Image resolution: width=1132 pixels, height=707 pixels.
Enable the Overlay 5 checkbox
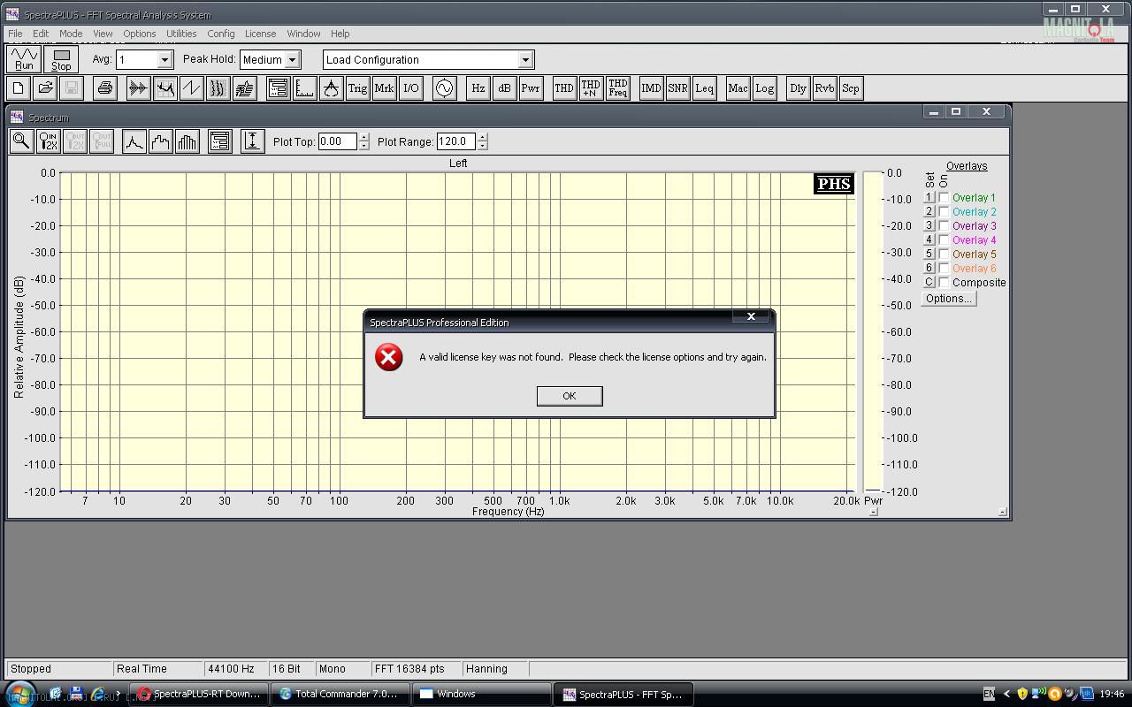944,255
